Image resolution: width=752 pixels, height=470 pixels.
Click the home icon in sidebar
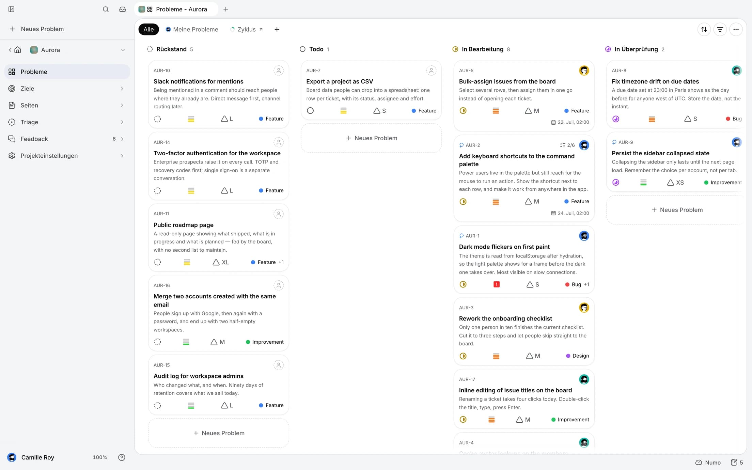18,50
